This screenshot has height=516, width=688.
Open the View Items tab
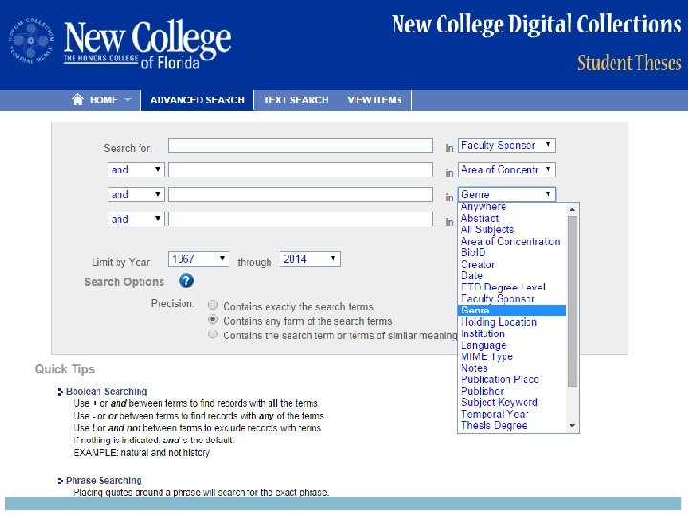(375, 100)
